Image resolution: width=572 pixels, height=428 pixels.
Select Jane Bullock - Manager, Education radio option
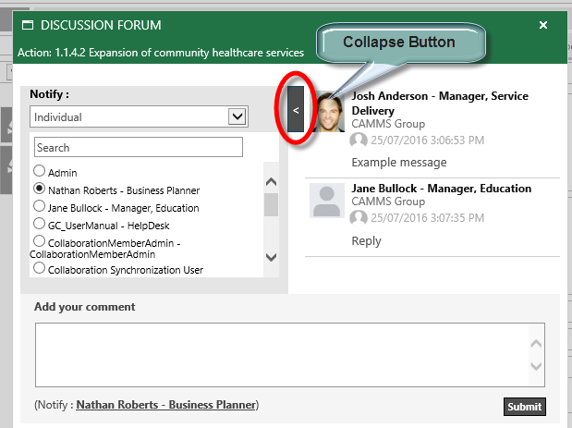(x=39, y=206)
